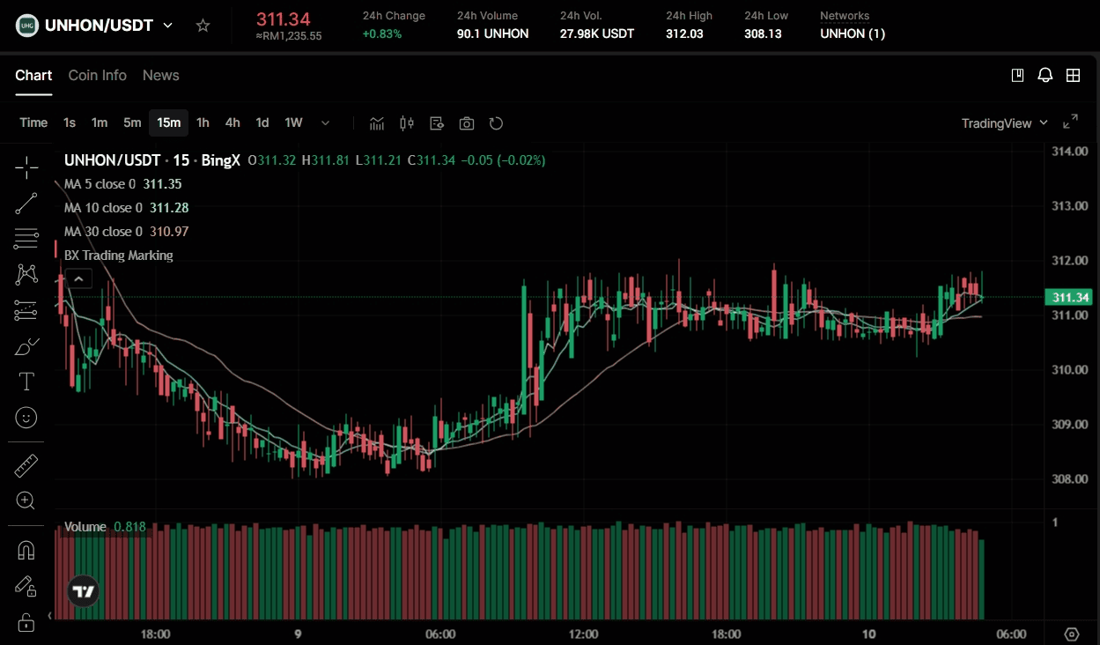This screenshot has width=1100, height=645.
Task: Switch to the Coin Info tab
Action: tap(98, 76)
